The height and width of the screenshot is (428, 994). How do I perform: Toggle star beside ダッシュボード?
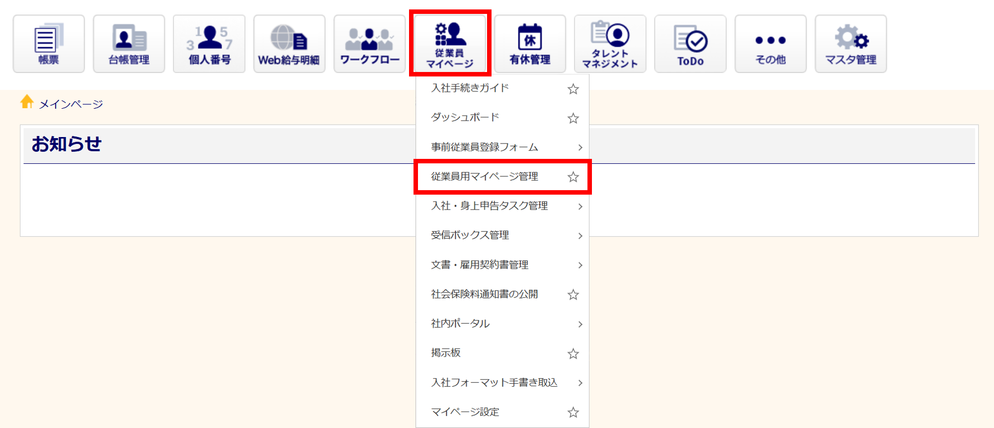click(x=573, y=118)
